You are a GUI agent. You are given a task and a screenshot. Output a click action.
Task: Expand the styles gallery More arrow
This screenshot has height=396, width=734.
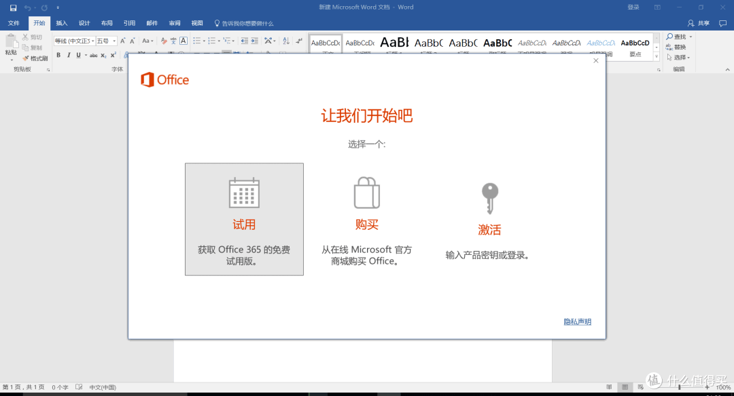coord(657,57)
